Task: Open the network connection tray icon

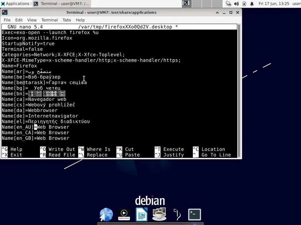Action: click(x=228, y=4)
